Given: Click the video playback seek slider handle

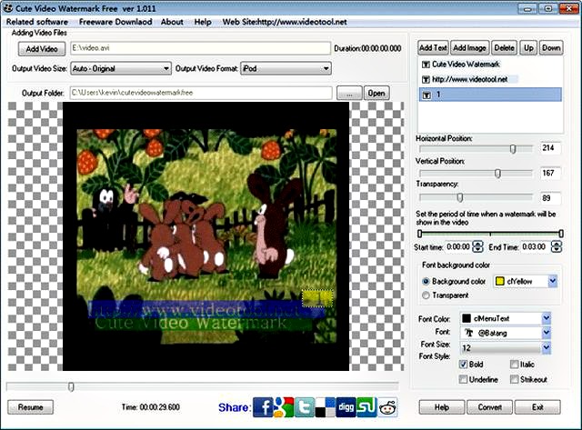Looking at the screenshot, I should tap(71, 387).
